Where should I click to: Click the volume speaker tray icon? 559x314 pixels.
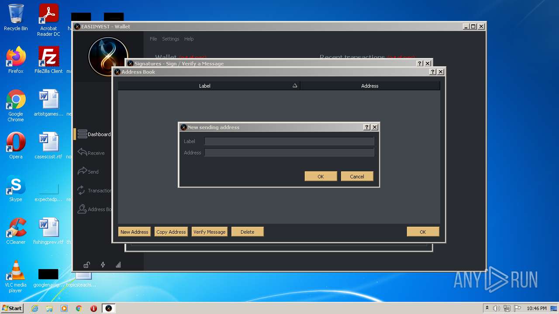[497, 308]
